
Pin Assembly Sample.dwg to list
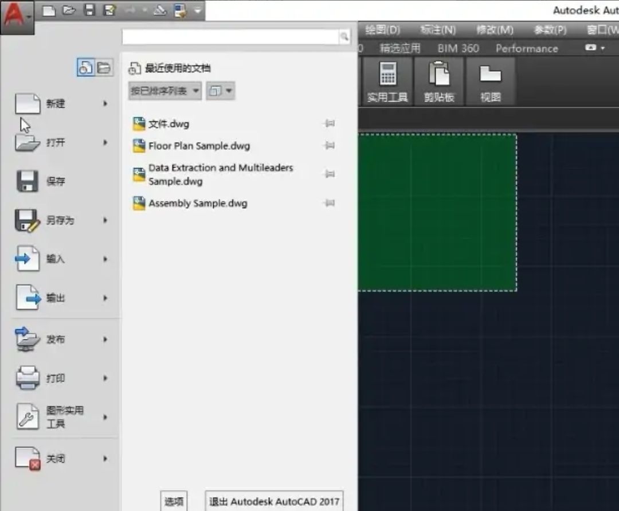pyautogui.click(x=329, y=203)
